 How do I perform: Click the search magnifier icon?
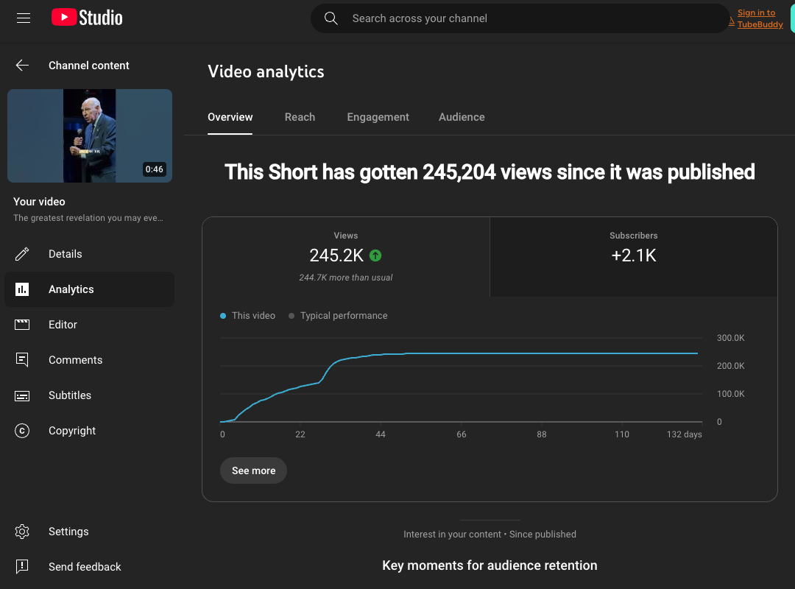coord(331,18)
